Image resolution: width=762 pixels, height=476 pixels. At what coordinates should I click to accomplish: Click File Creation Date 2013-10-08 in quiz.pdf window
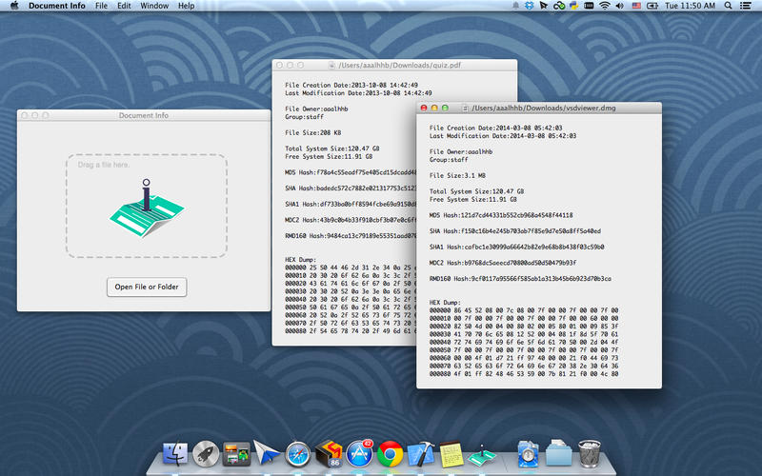pyautogui.click(x=351, y=85)
